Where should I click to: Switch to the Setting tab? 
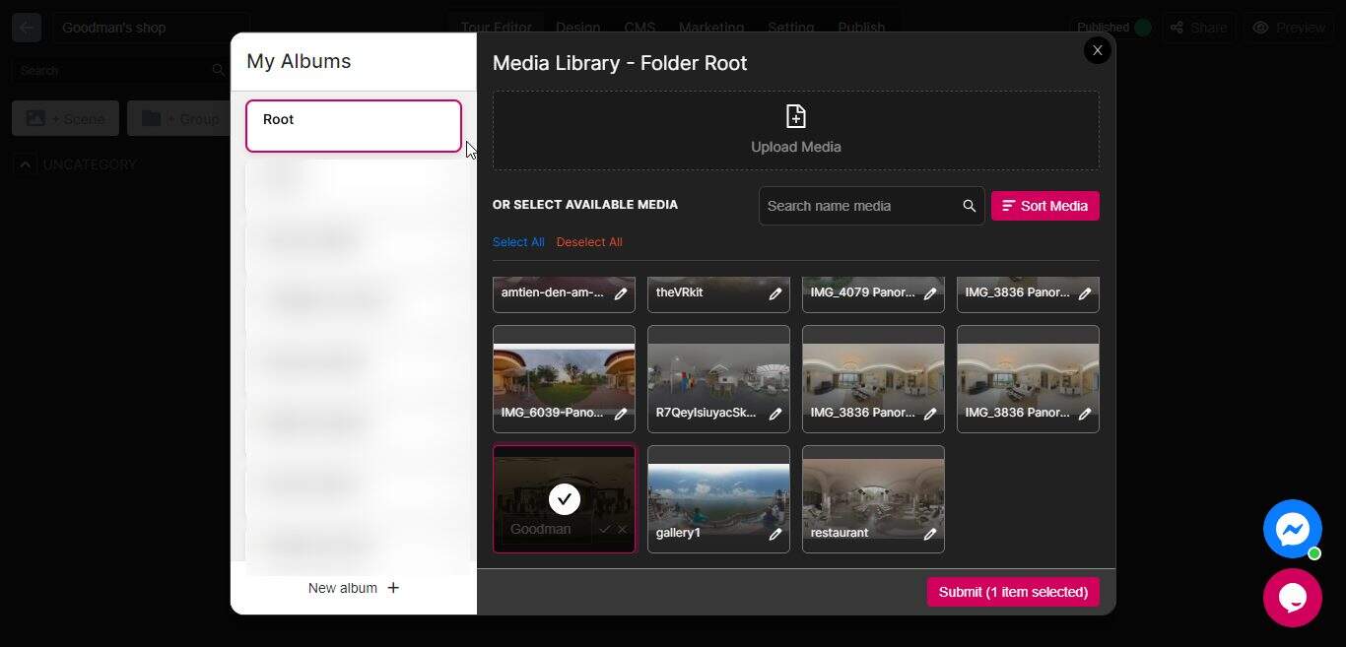point(791,28)
